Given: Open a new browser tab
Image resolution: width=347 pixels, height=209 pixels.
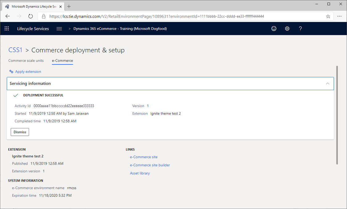Looking at the screenshot, I should [x=69, y=6].
